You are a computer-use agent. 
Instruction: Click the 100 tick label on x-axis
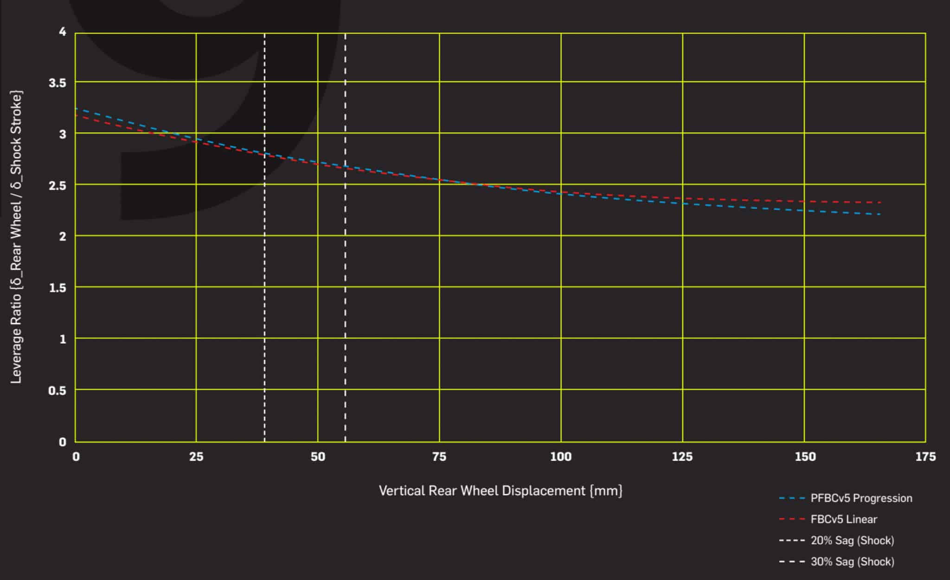tap(561, 457)
